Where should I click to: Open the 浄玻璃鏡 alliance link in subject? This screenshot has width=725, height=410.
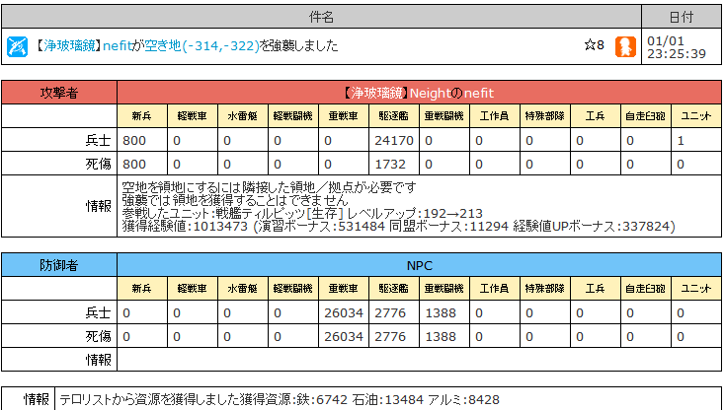pos(69,45)
